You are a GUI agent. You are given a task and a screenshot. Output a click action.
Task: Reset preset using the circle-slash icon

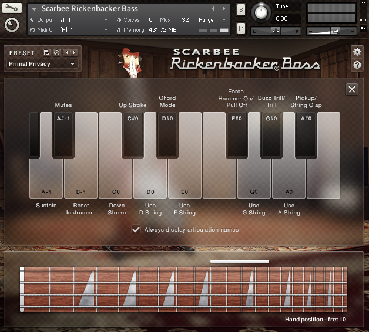pos(57,52)
